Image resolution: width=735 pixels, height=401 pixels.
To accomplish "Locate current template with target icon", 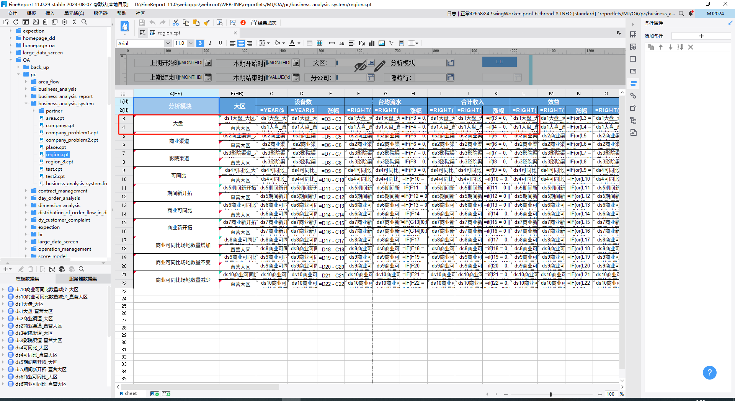I will tap(65, 22).
